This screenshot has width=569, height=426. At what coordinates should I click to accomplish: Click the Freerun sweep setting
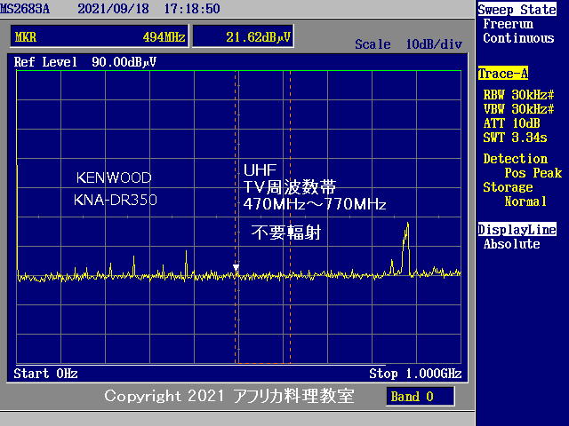tap(509, 24)
